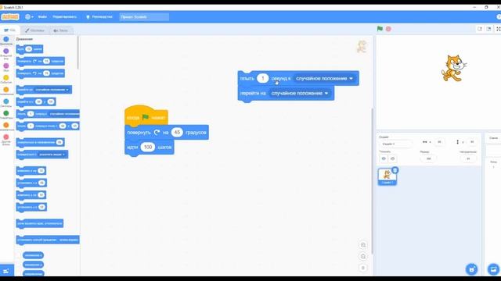The width and height of the screenshot is (501, 281).
Task: Switch to small stage layout
Action: pyautogui.click(x=480, y=29)
